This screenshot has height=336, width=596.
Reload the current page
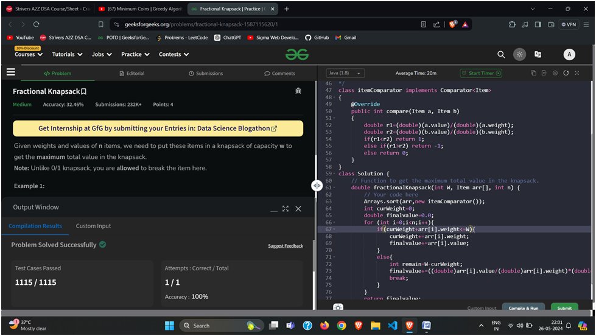pyautogui.click(x=36, y=24)
